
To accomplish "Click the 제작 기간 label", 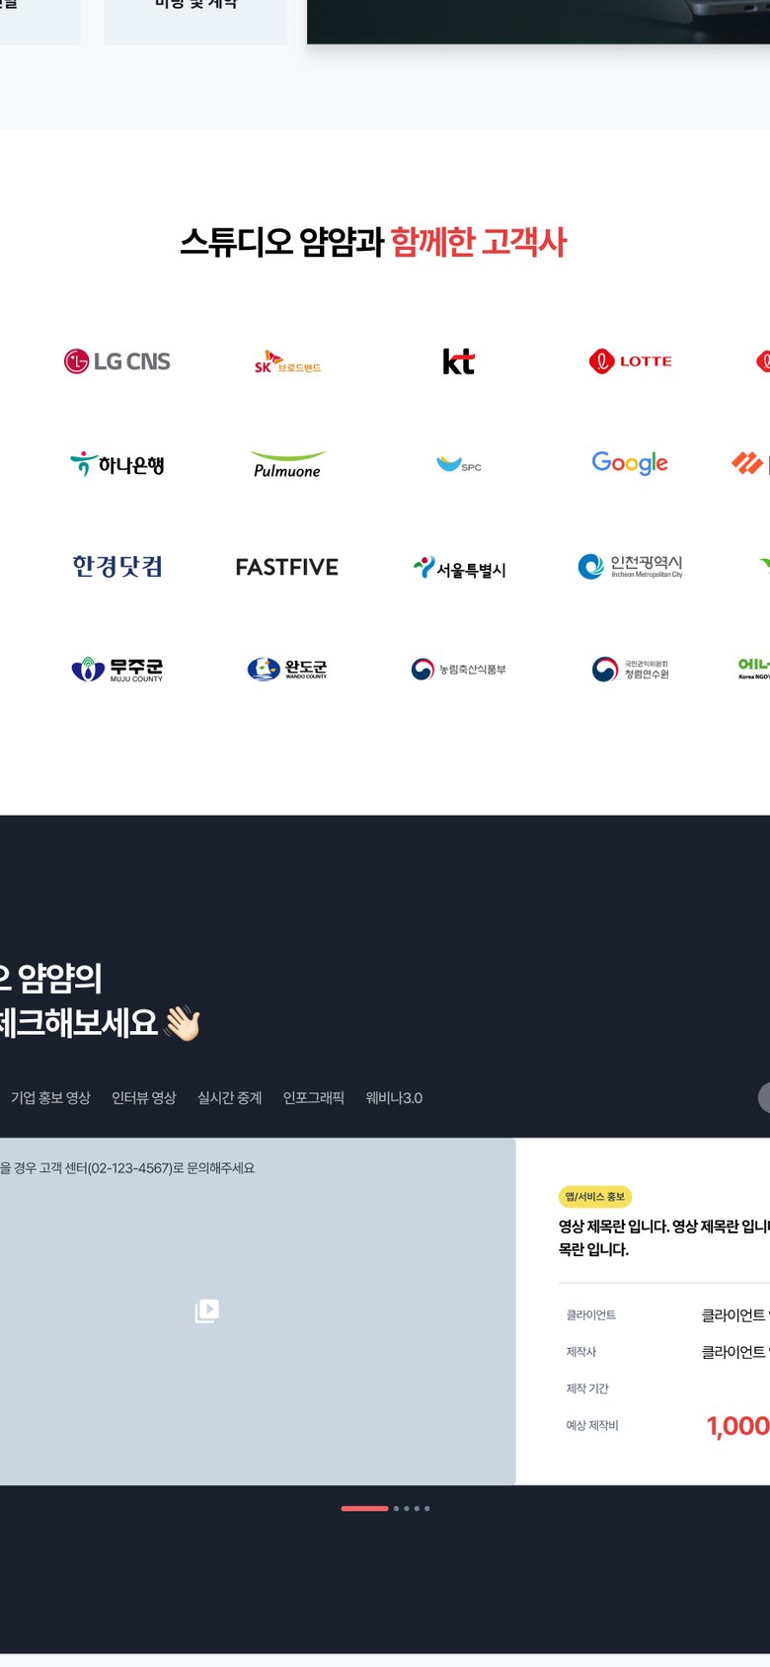I will point(587,1389).
